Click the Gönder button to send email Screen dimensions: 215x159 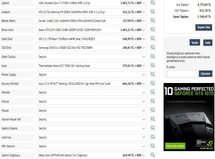pos(206,74)
